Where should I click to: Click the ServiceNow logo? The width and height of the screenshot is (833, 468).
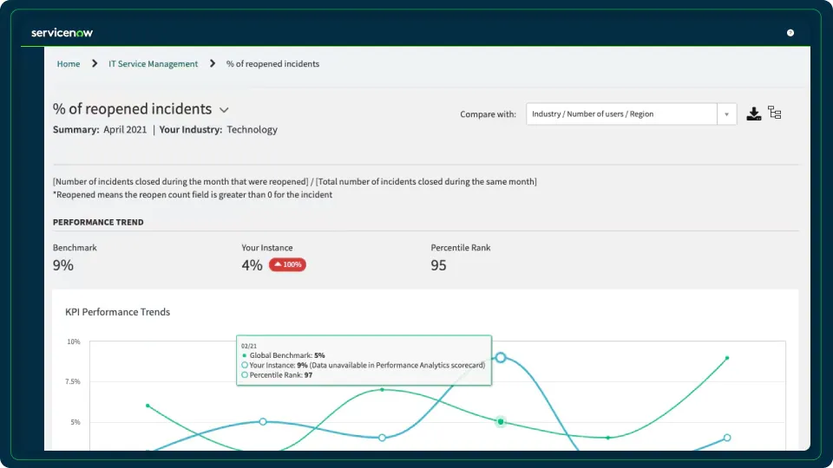(x=62, y=33)
